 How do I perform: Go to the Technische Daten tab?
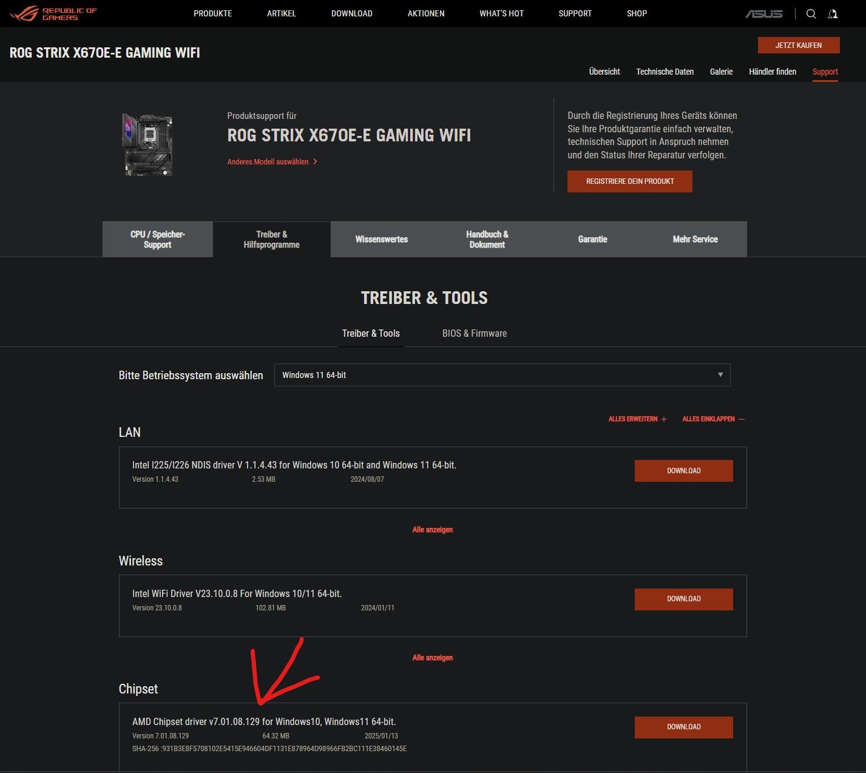tap(665, 72)
